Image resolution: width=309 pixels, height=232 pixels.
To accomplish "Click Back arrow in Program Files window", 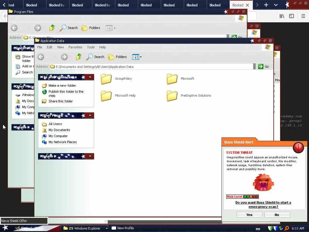I will 14,28.
